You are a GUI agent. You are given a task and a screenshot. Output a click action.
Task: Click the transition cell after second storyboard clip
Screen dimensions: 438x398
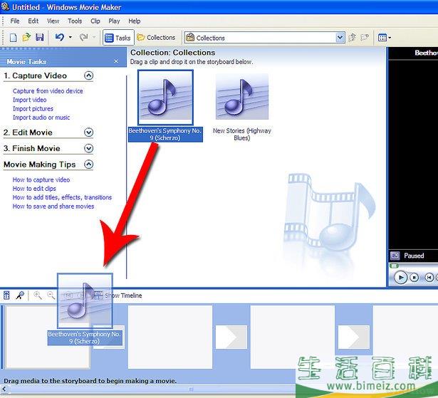coord(231,337)
